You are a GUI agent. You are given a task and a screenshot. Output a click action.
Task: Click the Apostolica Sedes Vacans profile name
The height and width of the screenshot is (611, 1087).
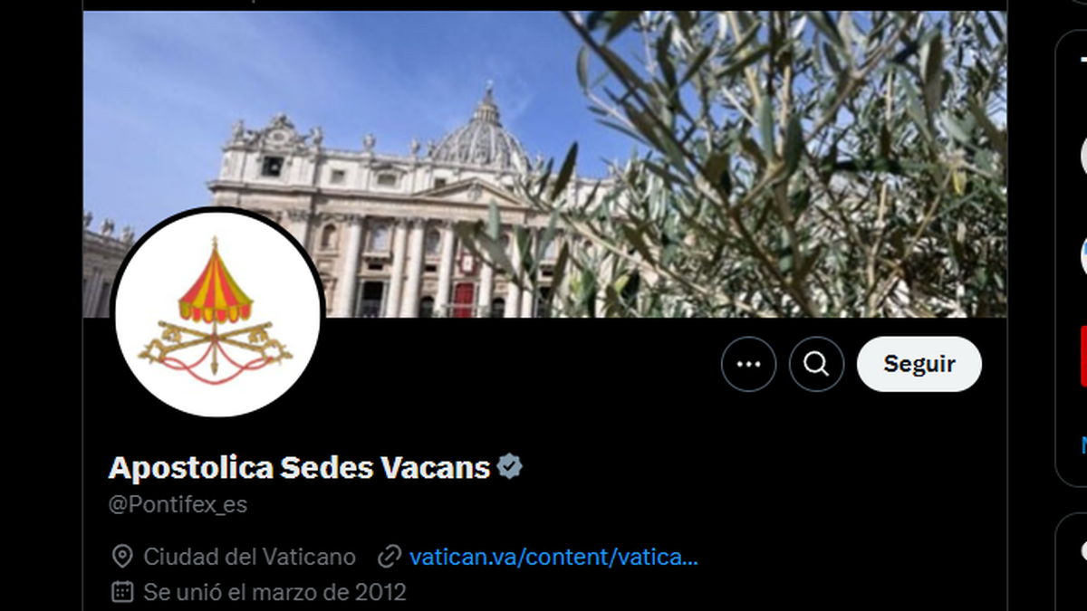(299, 467)
